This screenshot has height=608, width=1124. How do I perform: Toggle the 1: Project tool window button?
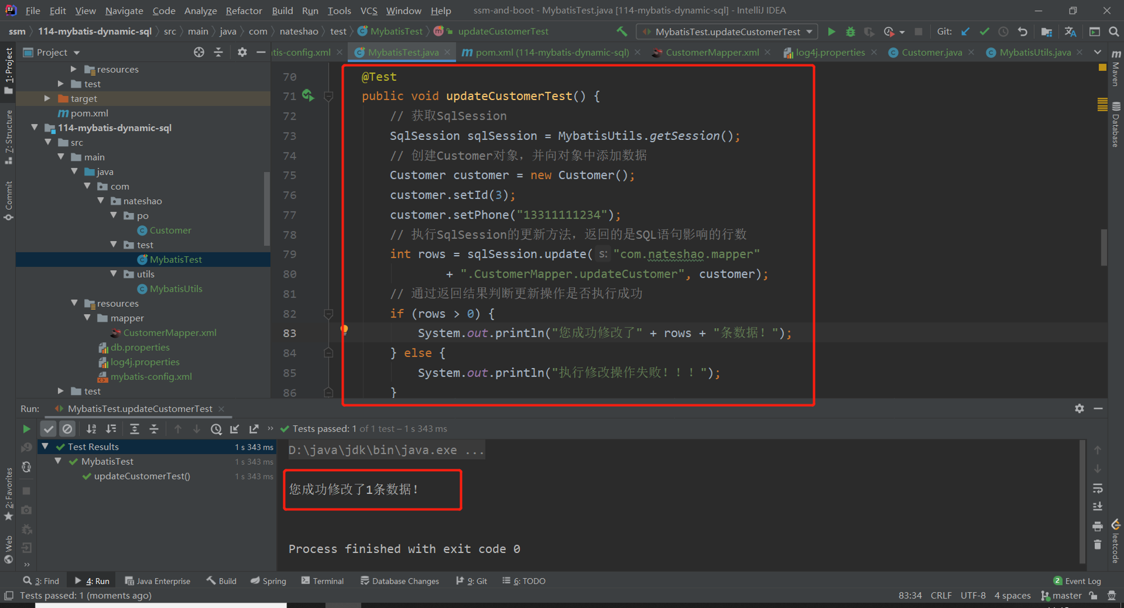pyautogui.click(x=8, y=71)
